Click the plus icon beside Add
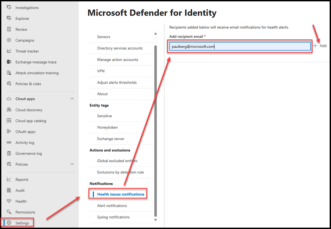The height and width of the screenshot is (229, 331). (315, 46)
